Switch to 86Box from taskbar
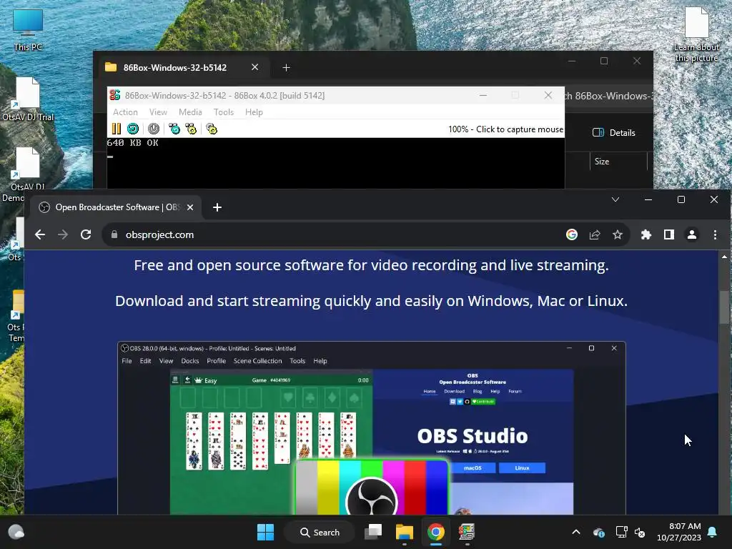 tap(466, 532)
